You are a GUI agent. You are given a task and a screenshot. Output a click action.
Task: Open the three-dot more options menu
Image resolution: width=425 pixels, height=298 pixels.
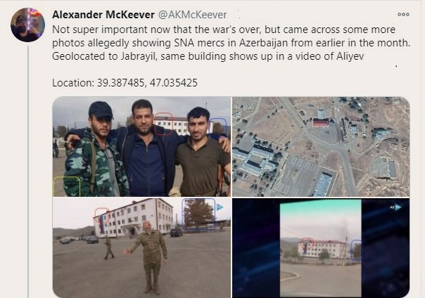403,14
